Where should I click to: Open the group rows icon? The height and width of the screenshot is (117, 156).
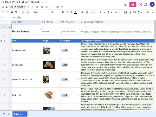coord(37,7)
